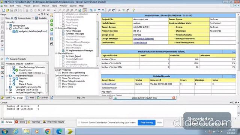240x135 pixels.
Task: Click the New file toolbar icon
Action: (3, 10)
